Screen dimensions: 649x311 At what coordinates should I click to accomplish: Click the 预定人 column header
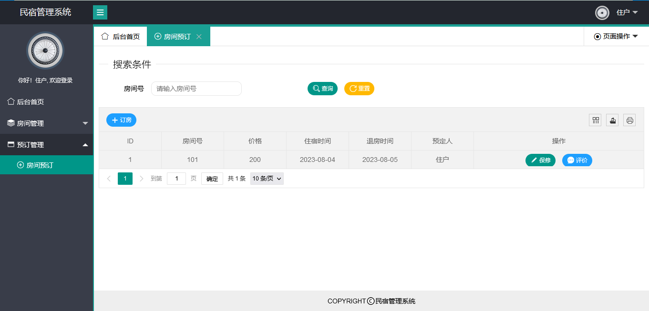click(x=443, y=141)
